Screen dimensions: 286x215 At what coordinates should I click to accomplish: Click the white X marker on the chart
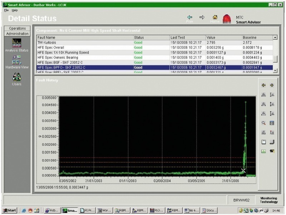243,170
